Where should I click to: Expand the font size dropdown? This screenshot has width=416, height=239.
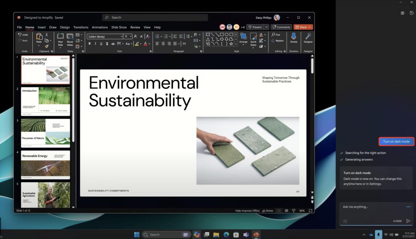pyautogui.click(x=131, y=37)
